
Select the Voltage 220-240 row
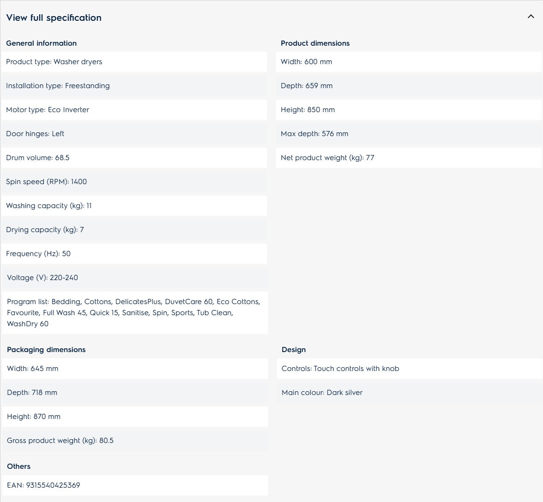[135, 278]
